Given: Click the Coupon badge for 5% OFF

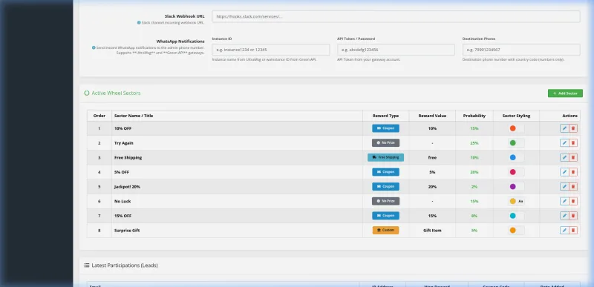Looking at the screenshot, I should (x=385, y=172).
